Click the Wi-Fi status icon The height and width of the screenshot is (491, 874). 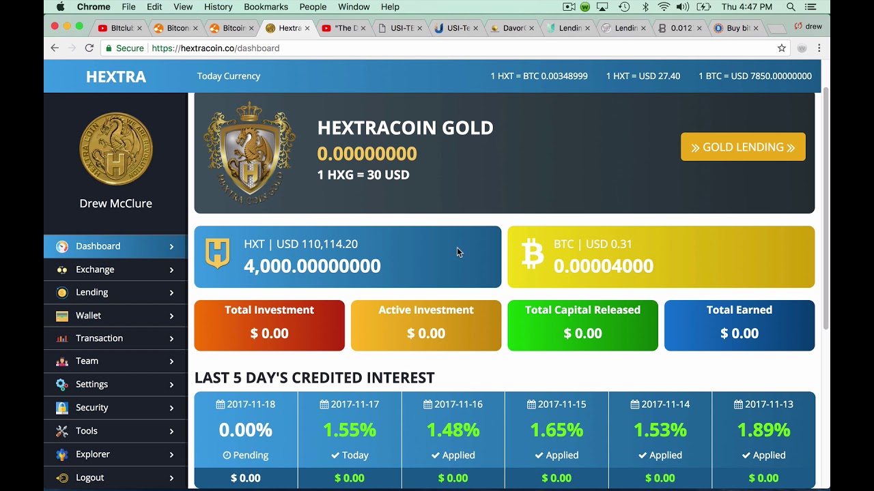pos(664,7)
